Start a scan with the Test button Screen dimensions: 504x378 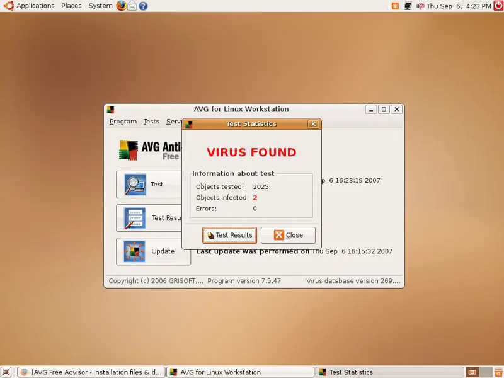point(149,185)
